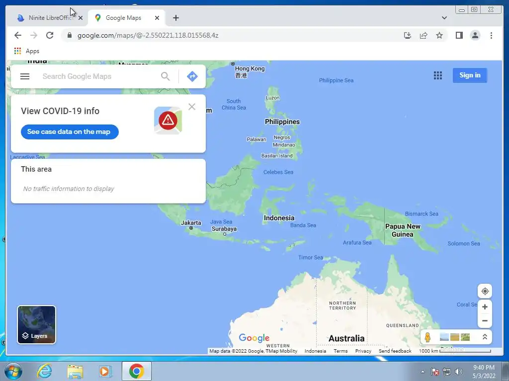Open the Action Center flag icon
The width and height of the screenshot is (509, 381).
[x=435, y=372]
